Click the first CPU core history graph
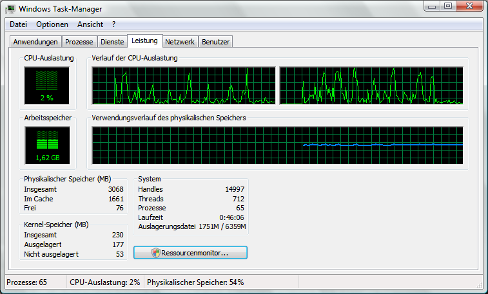488x294 pixels. pos(184,86)
